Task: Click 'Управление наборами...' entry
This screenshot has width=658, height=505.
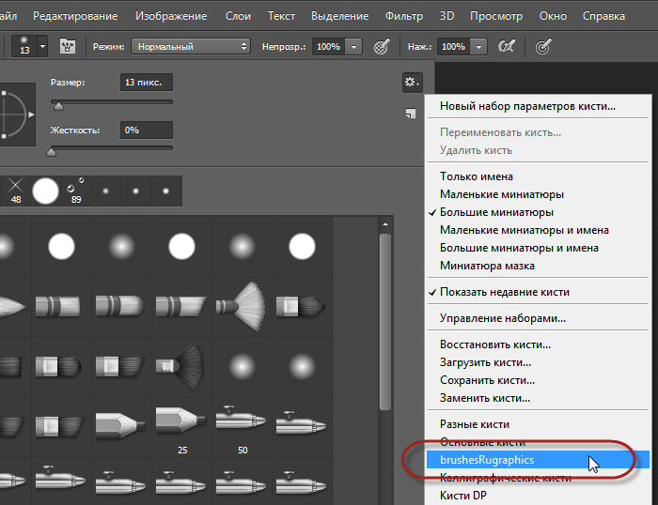Action: coord(503,318)
